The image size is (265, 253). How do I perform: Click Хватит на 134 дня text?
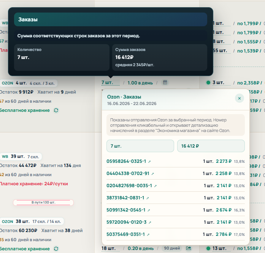60,165
